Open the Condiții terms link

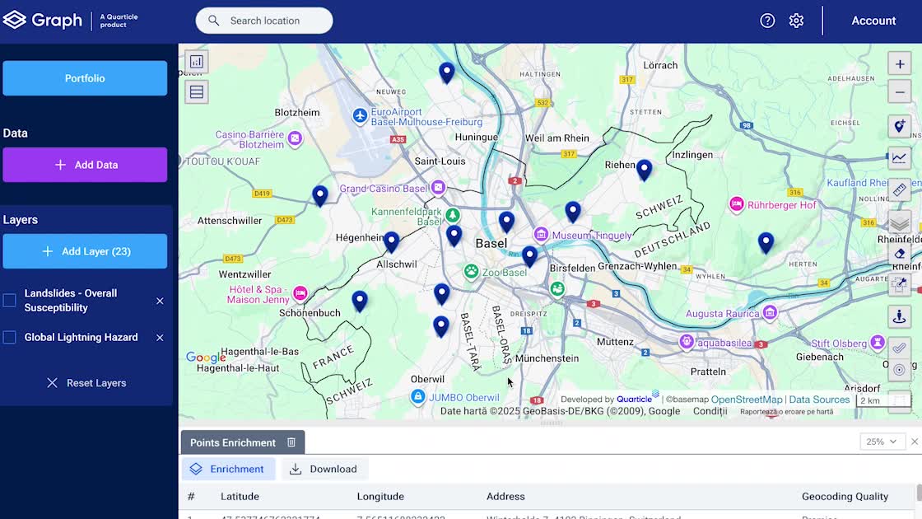click(x=710, y=411)
